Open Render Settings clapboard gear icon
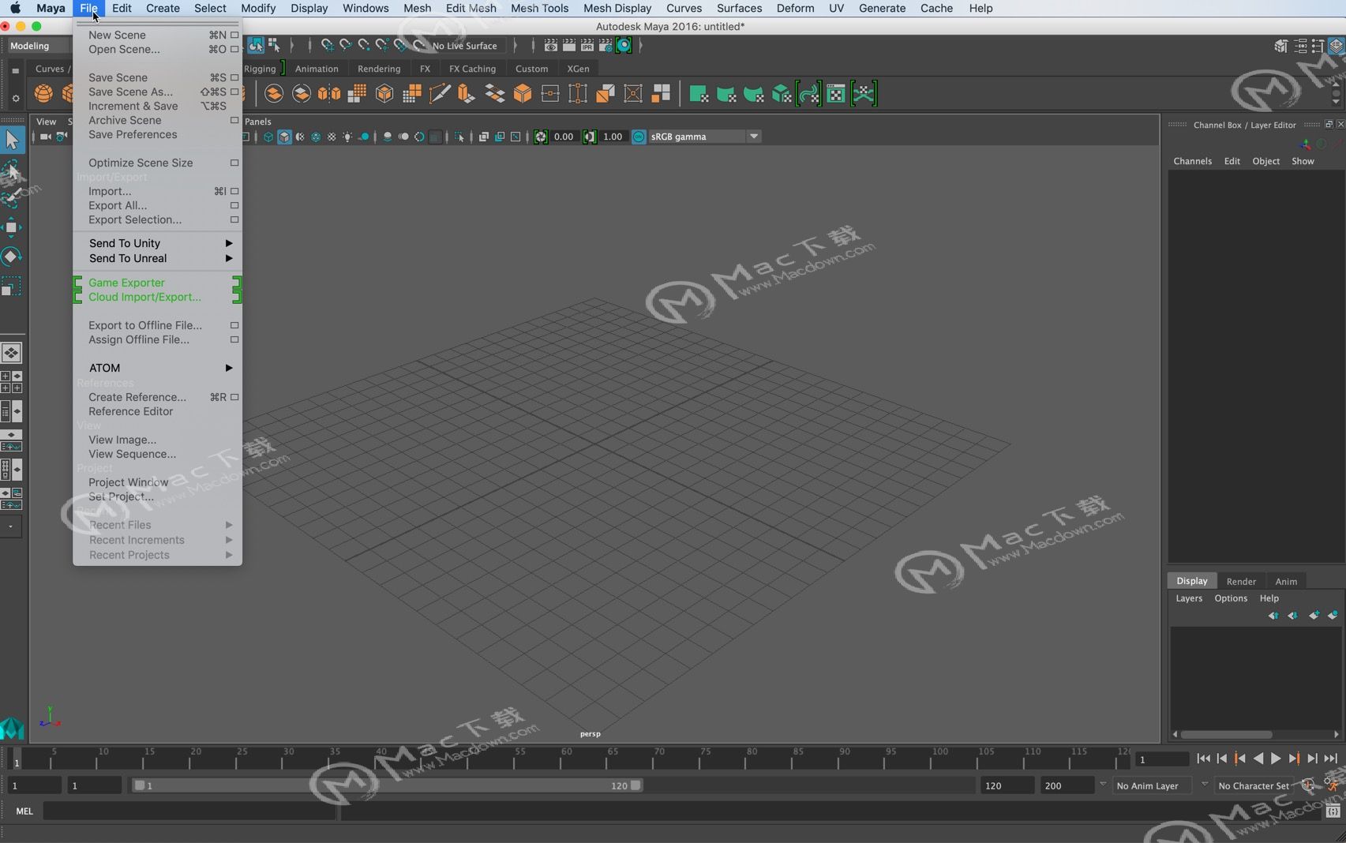This screenshot has width=1346, height=843. (x=606, y=46)
